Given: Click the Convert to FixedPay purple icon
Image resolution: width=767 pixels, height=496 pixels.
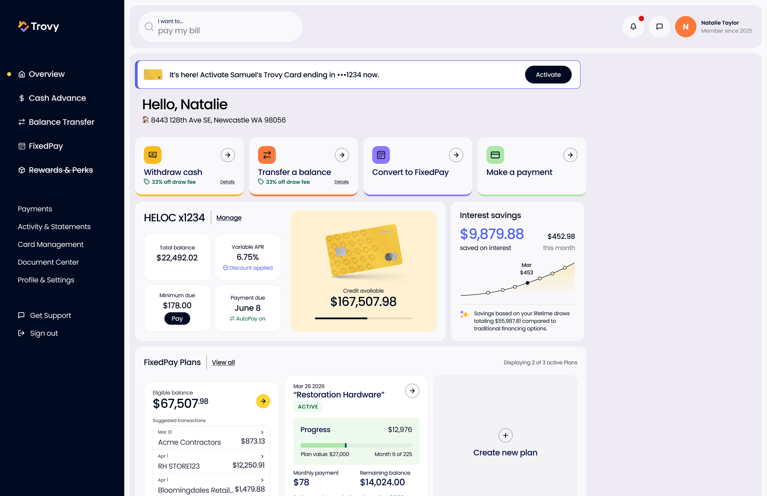Looking at the screenshot, I should [x=381, y=155].
